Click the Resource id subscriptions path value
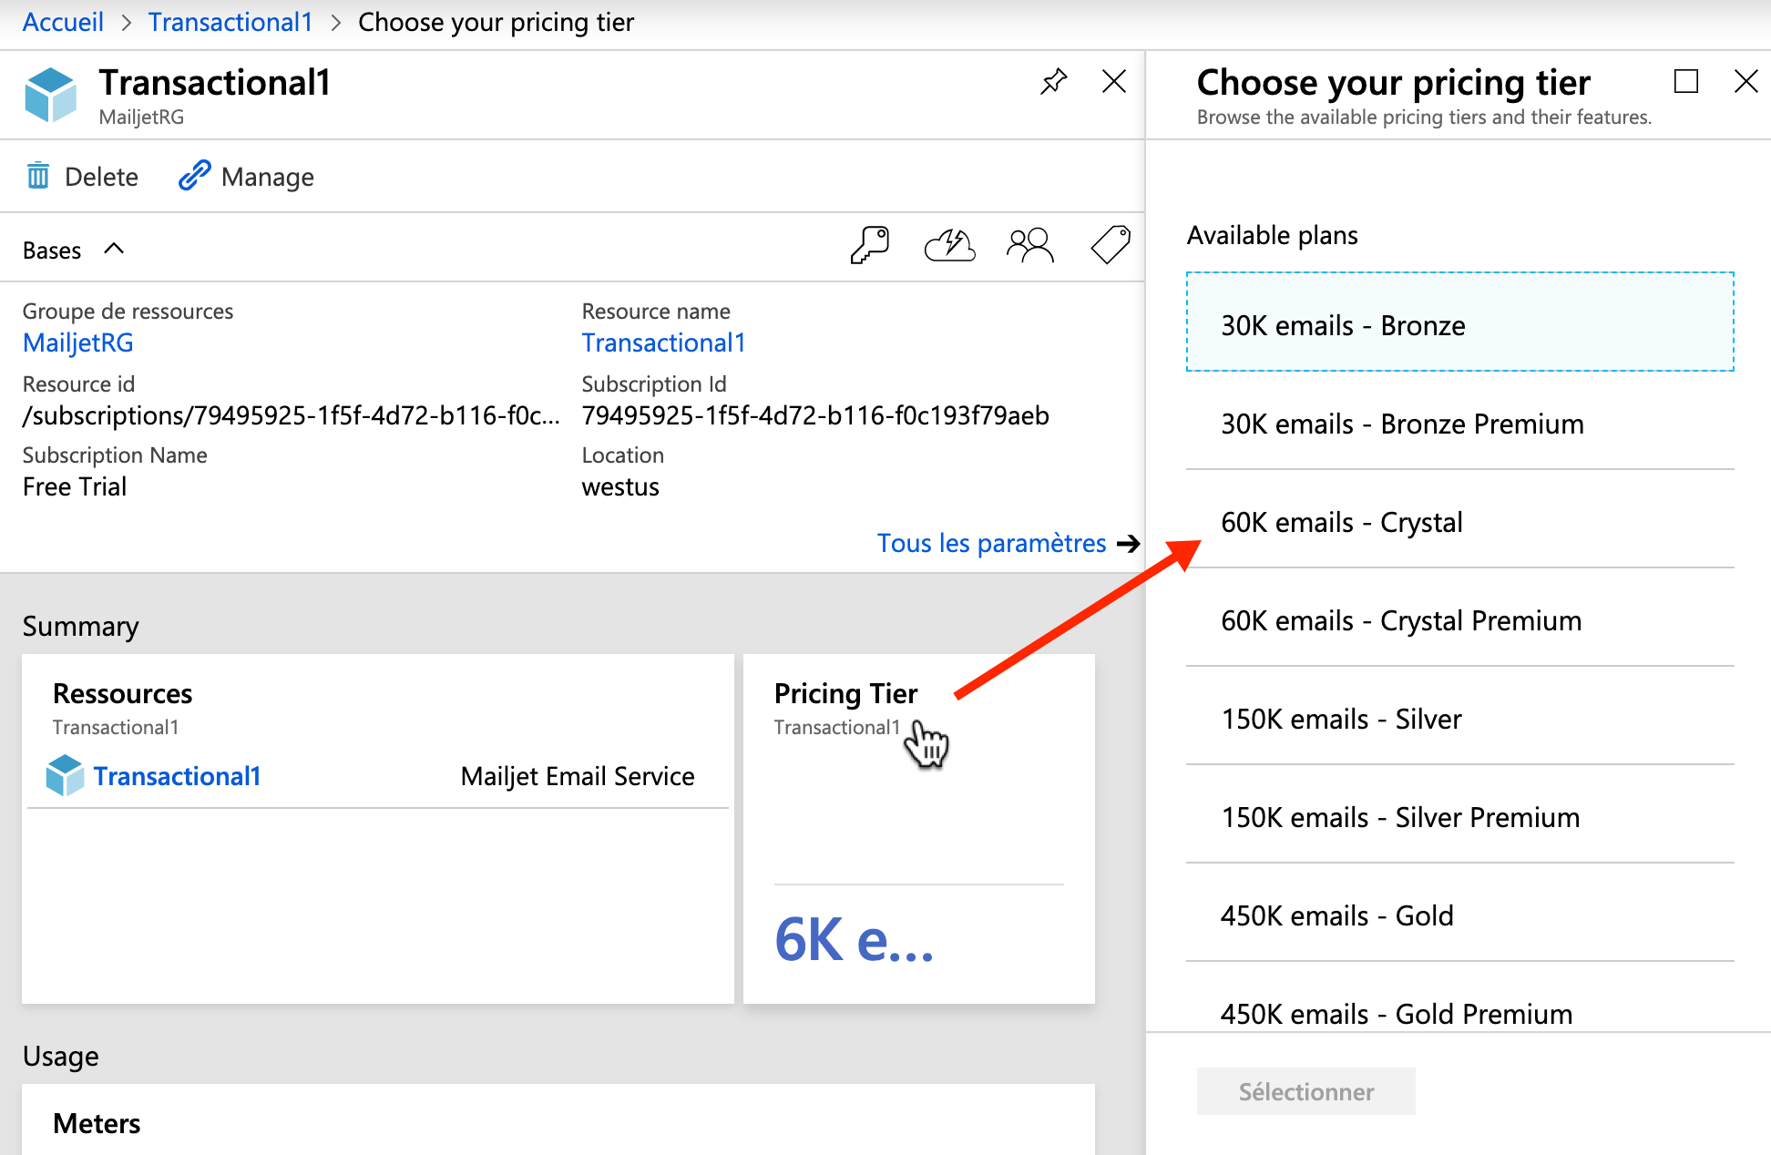The image size is (1771, 1155). coord(291,416)
